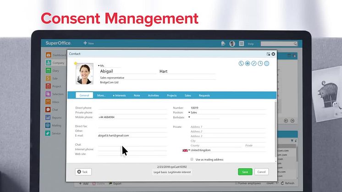Click the Mobile phone field +44 4684984

coord(132,117)
